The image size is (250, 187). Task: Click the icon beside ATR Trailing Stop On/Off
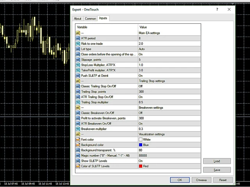point(78,97)
